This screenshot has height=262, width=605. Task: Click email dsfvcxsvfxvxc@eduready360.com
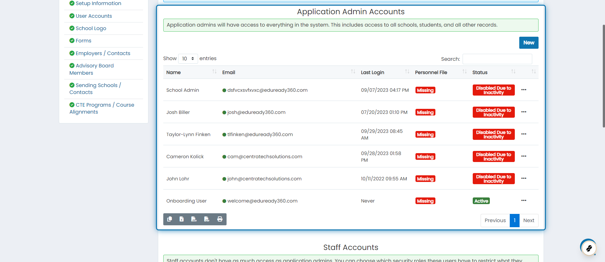(267, 90)
